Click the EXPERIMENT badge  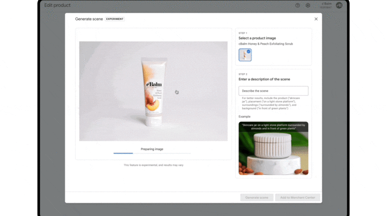coord(115,19)
